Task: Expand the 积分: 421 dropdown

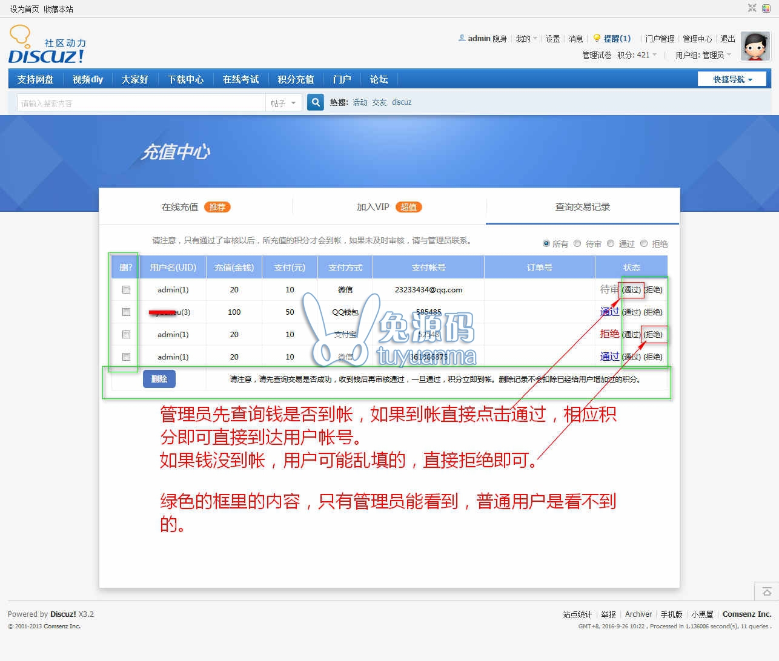Action: coord(637,55)
